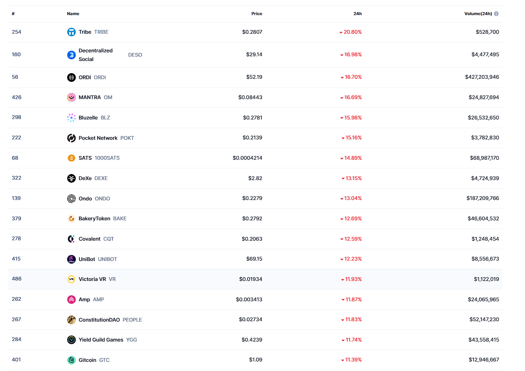The image size is (525, 371).
Task: Click the Pocket Network logo icon
Action: point(71,138)
